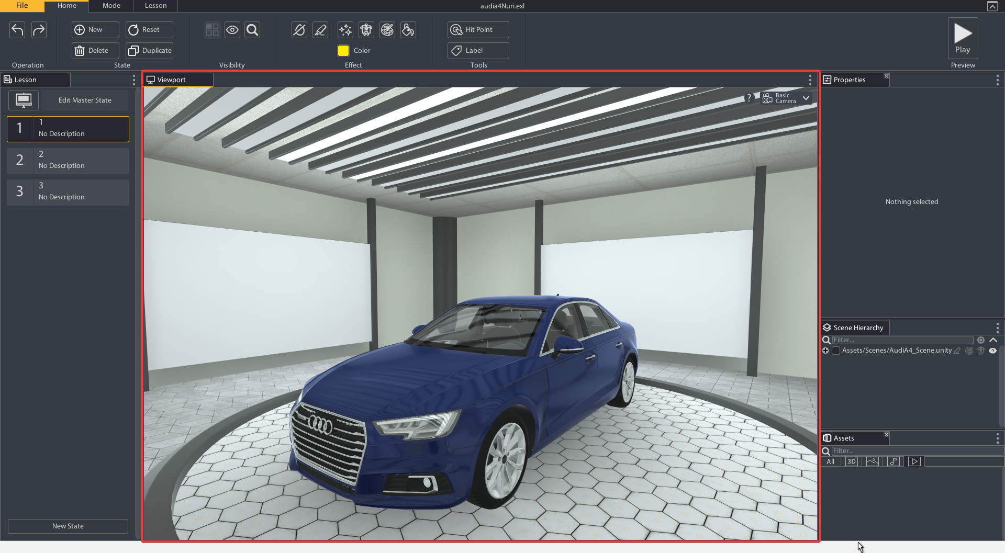Click the Basic Camera icon
This screenshot has height=553, width=1005.
pyautogui.click(x=767, y=98)
